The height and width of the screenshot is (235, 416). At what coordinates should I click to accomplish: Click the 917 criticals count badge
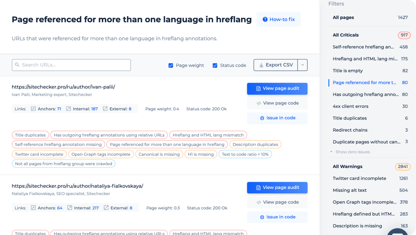[x=404, y=35]
